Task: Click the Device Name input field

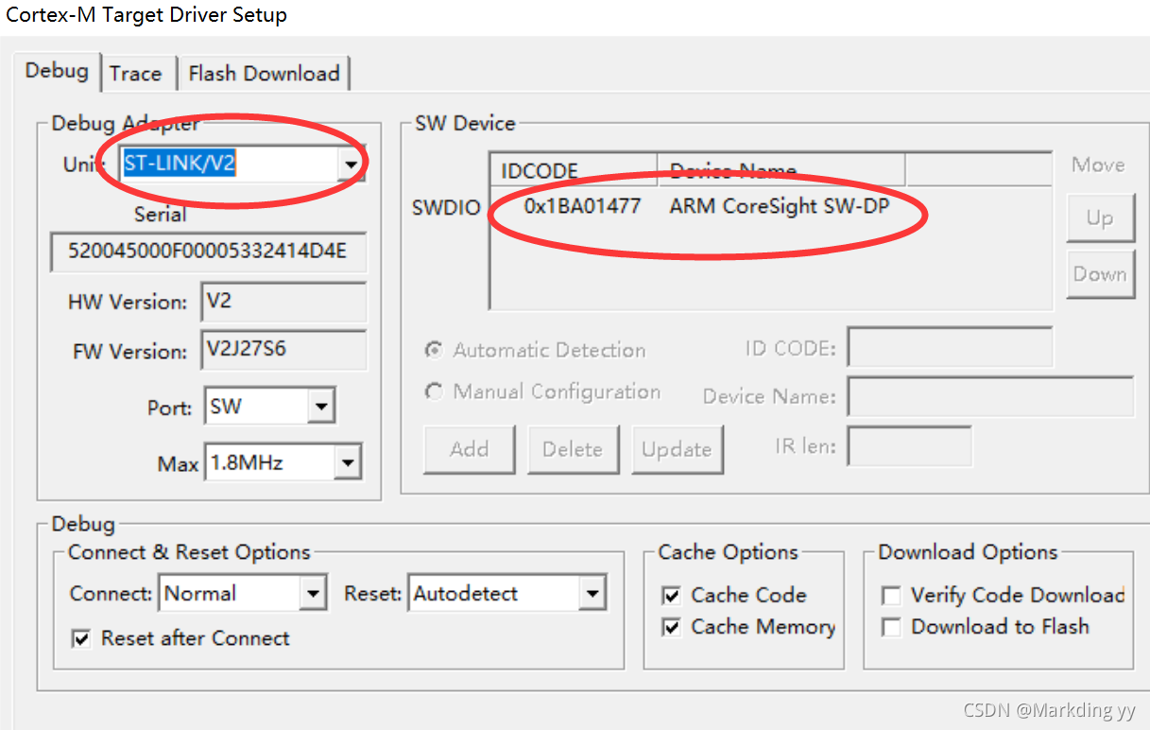Action: pyautogui.click(x=990, y=396)
